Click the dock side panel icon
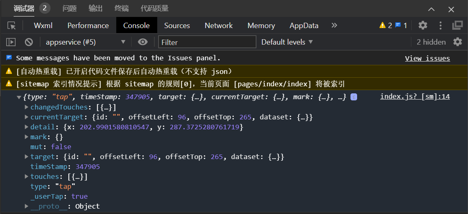The image size is (468, 214). [x=457, y=25]
